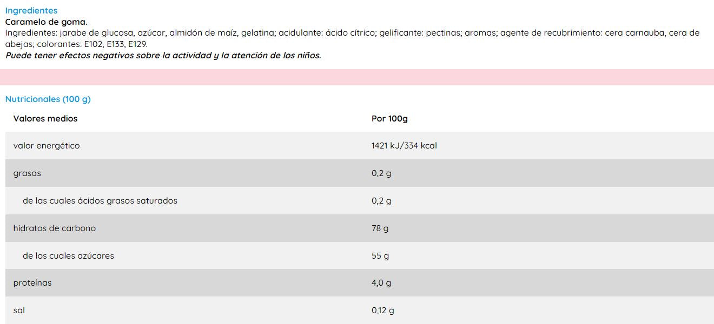Image resolution: width=714 pixels, height=324 pixels.
Task: Select the sal row label
Action: [x=19, y=310]
